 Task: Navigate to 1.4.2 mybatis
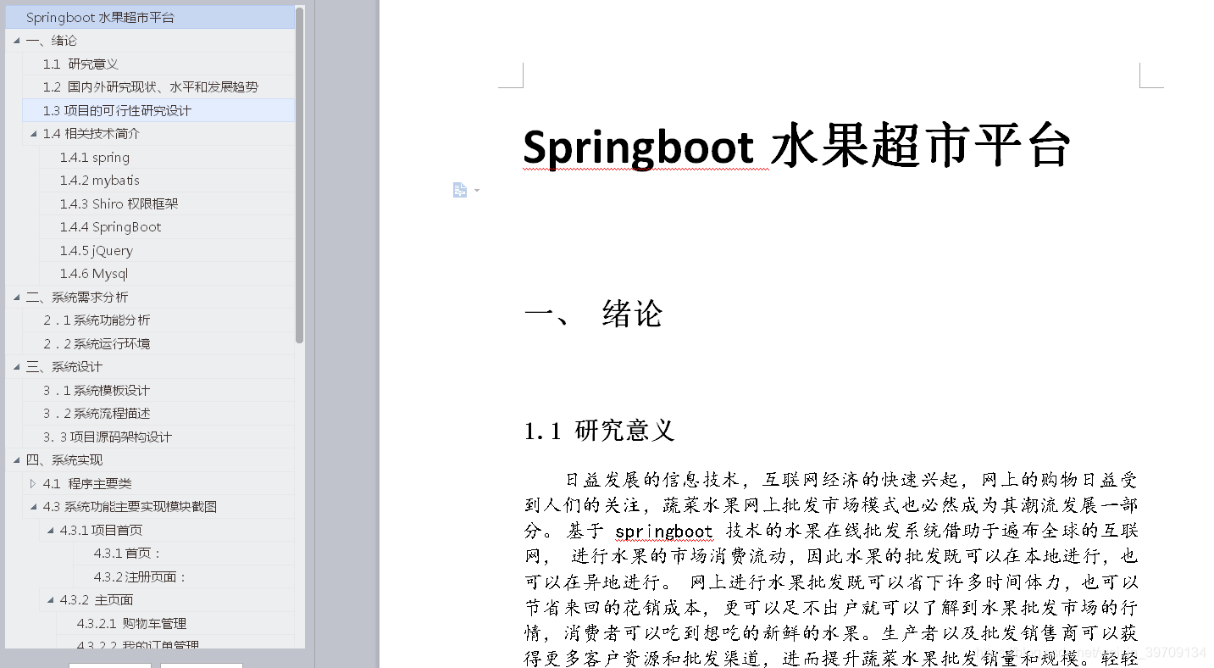point(100,181)
